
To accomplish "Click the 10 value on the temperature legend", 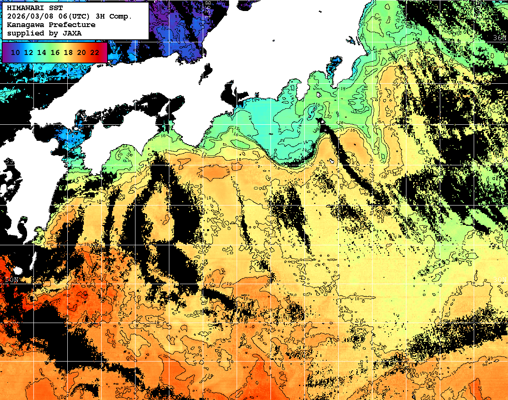I will tap(16, 53).
